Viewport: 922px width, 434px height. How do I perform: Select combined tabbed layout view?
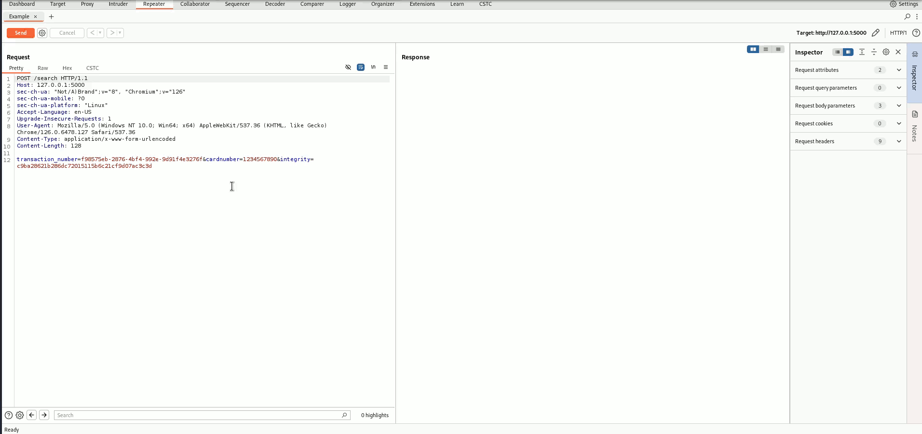tap(778, 49)
